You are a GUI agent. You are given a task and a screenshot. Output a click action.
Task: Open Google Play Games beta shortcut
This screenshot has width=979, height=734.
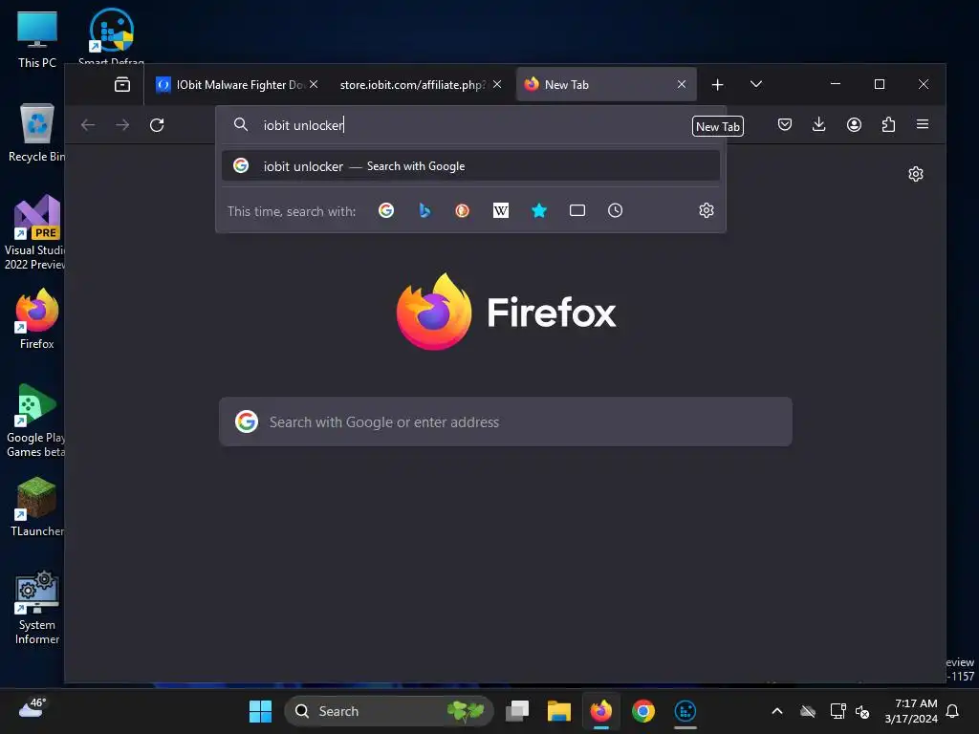tap(35, 421)
